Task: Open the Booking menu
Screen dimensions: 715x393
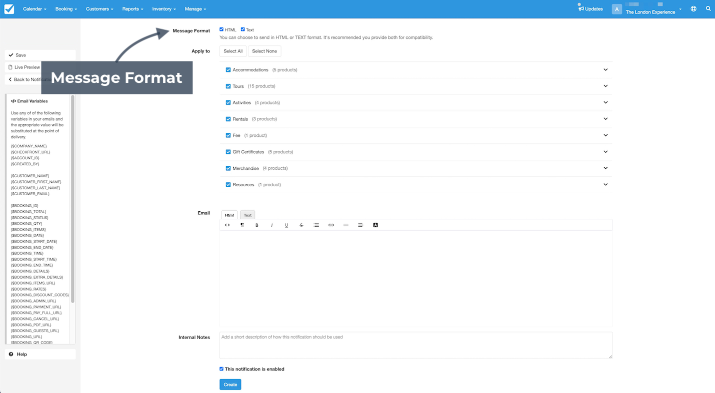Action: pos(66,9)
